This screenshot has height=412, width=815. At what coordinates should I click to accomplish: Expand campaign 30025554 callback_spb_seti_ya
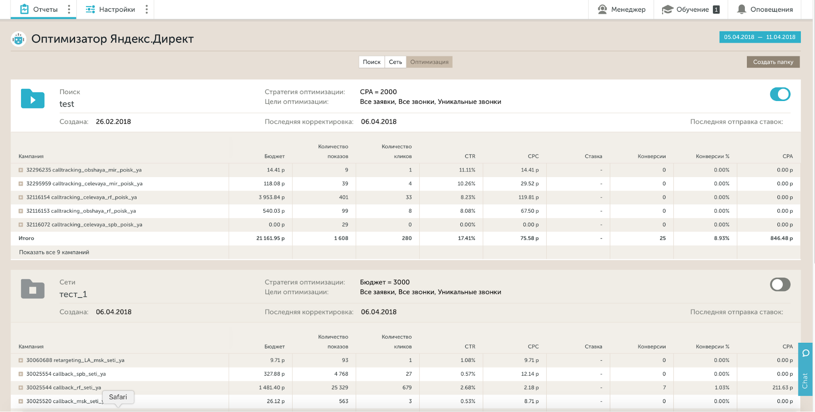point(21,374)
